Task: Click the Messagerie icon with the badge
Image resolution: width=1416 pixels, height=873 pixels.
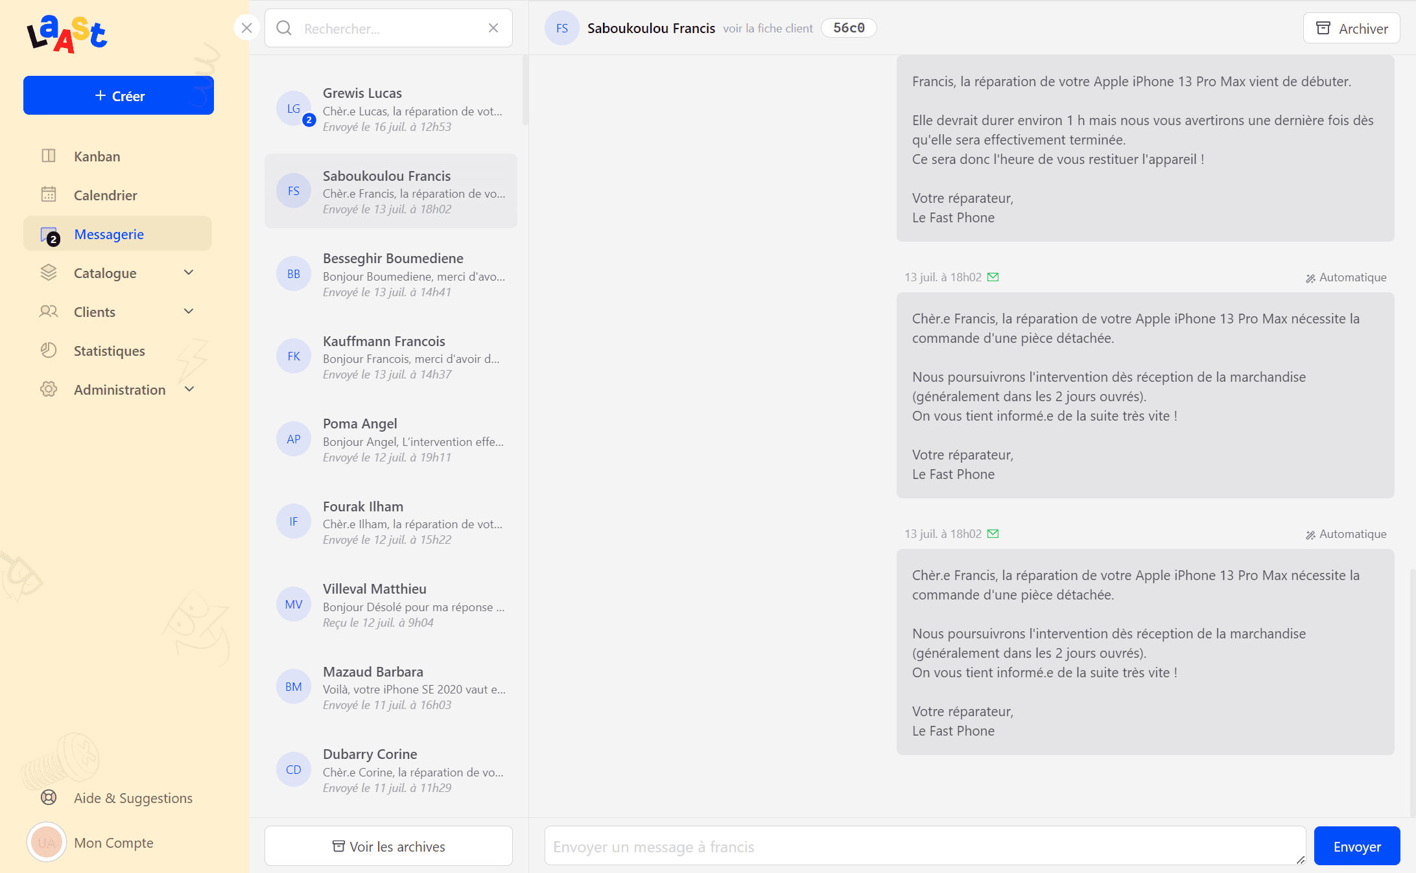Action: pyautogui.click(x=49, y=235)
